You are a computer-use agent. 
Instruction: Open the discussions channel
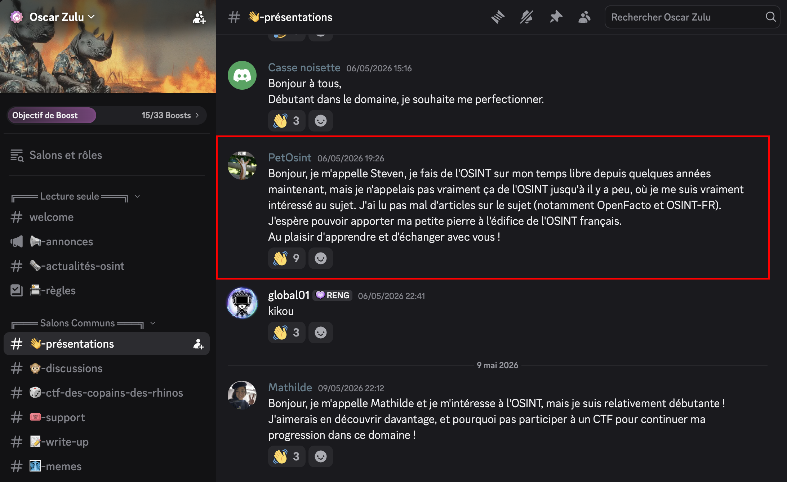point(107,368)
